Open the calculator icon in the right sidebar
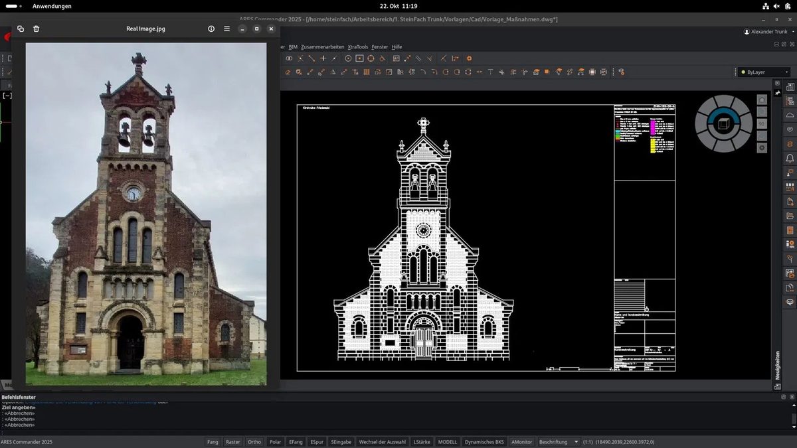Image resolution: width=797 pixels, height=448 pixels. coord(790,230)
